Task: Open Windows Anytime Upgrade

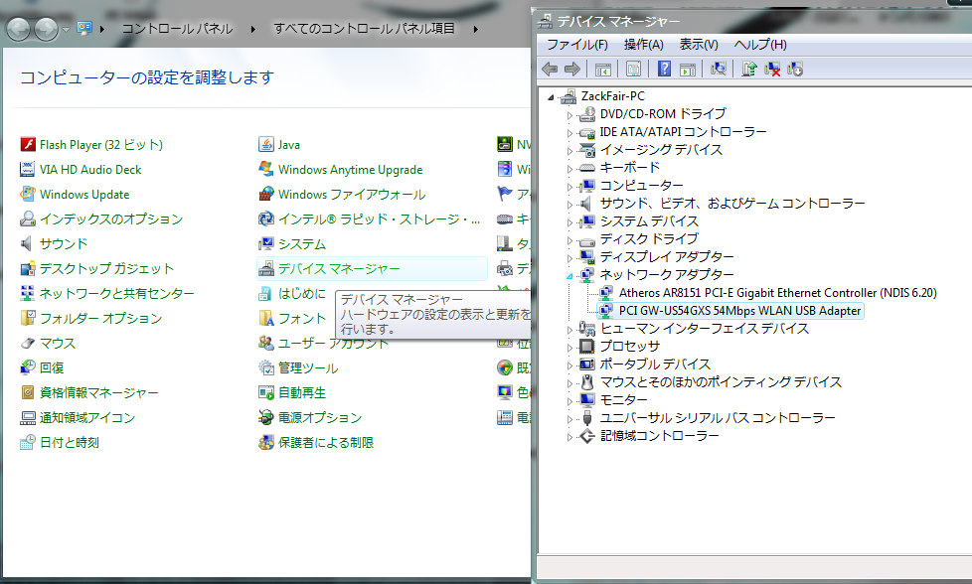Action: [x=340, y=170]
